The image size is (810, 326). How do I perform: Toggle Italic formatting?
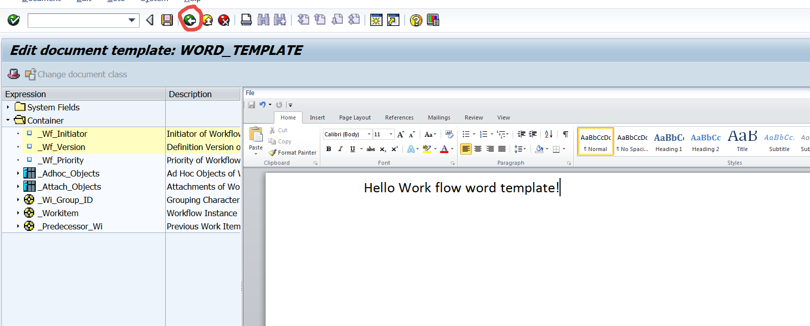pyautogui.click(x=340, y=149)
